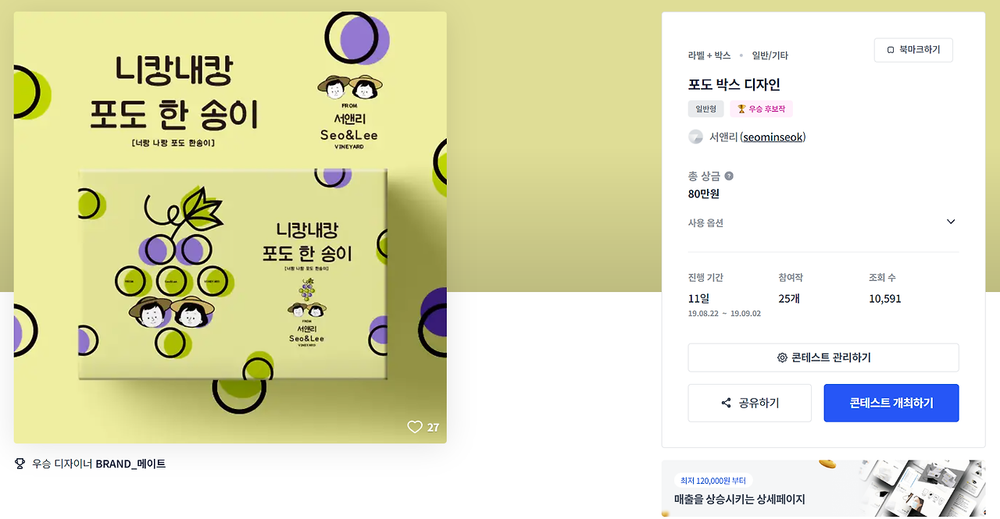Select the 일반/기타 category breadcrumb
The width and height of the screenshot is (1000, 519).
coord(770,55)
